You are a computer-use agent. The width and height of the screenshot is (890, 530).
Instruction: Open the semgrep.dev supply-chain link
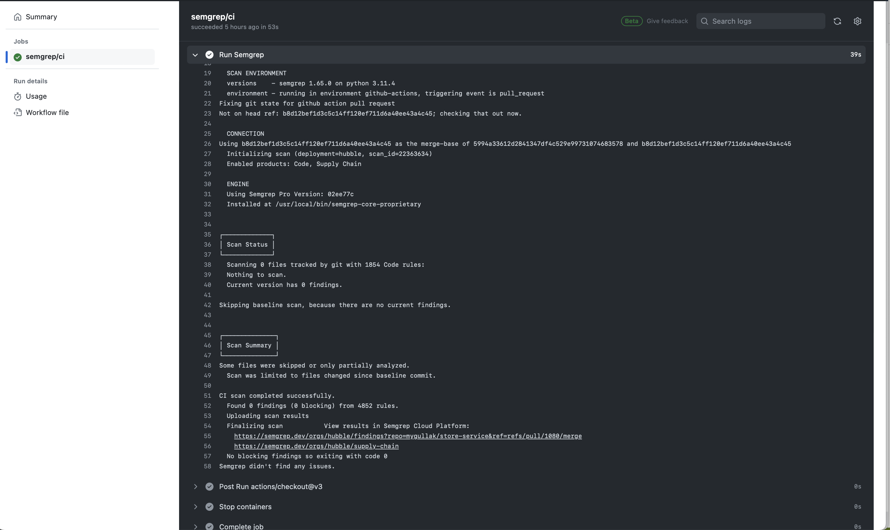[x=316, y=446]
